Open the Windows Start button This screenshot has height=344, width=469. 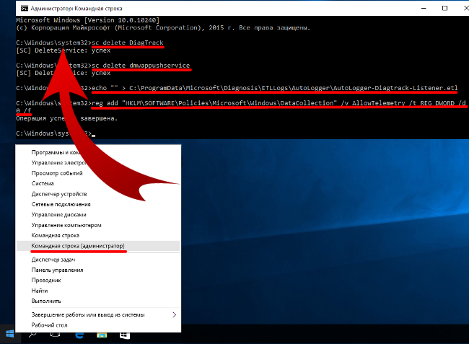tap(9, 334)
